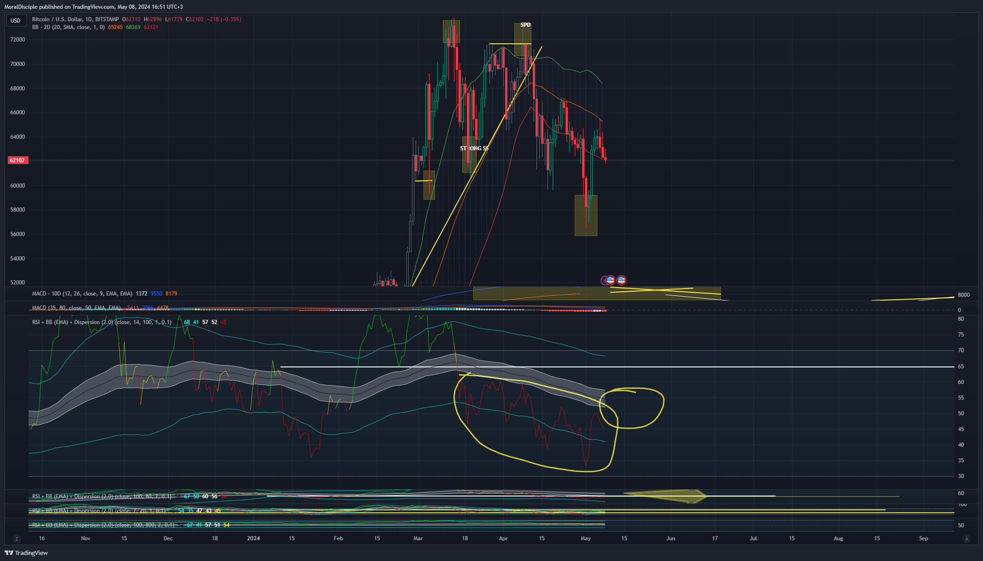Click the USD currency button
Viewport: 983px width, 561px height.
16,20
